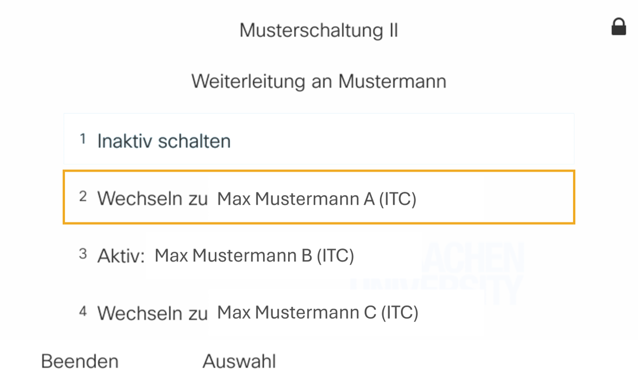
Task: Click the name 'Max Mustermann B (ITC)'
Action: click(254, 256)
